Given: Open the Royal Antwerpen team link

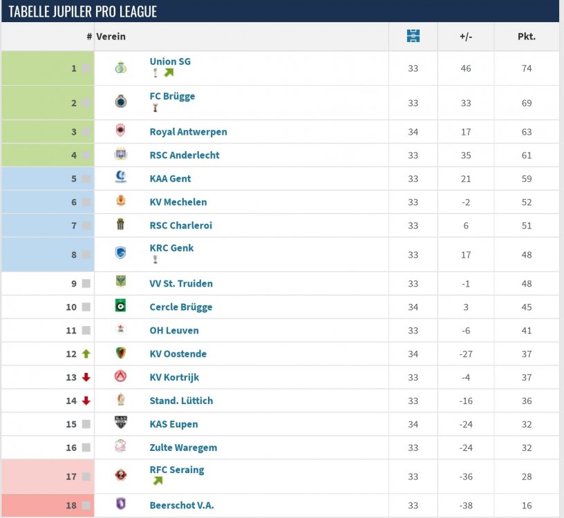Looking at the screenshot, I should click(x=188, y=132).
